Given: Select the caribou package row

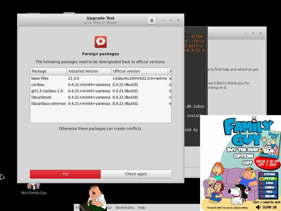Looking at the screenshot, I should click(100, 85).
